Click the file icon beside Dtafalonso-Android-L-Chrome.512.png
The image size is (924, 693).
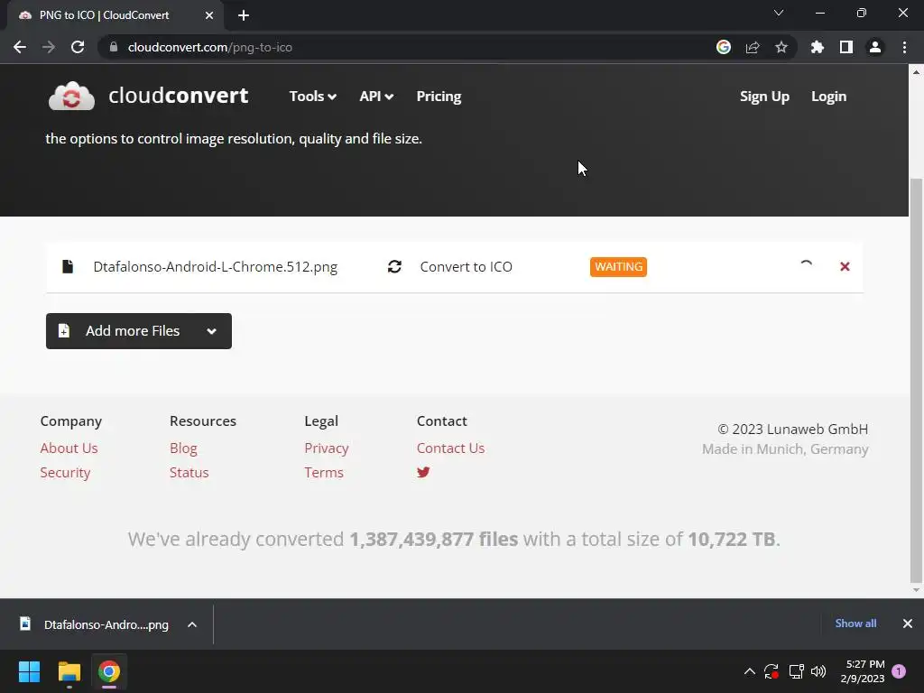pyautogui.click(x=68, y=267)
